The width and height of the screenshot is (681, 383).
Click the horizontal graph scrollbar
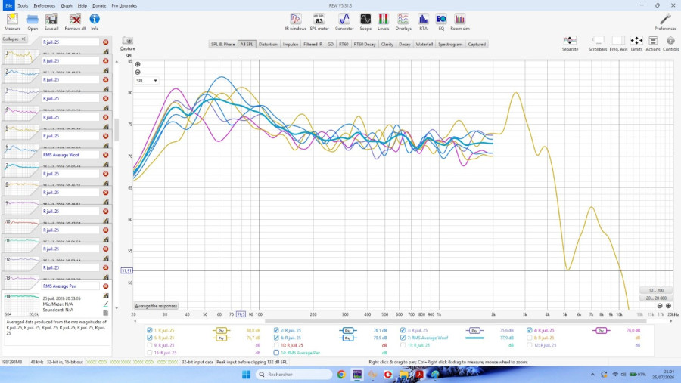point(456,321)
